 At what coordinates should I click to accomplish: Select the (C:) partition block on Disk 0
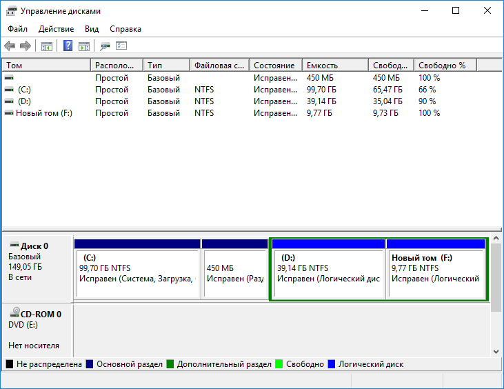(137, 272)
